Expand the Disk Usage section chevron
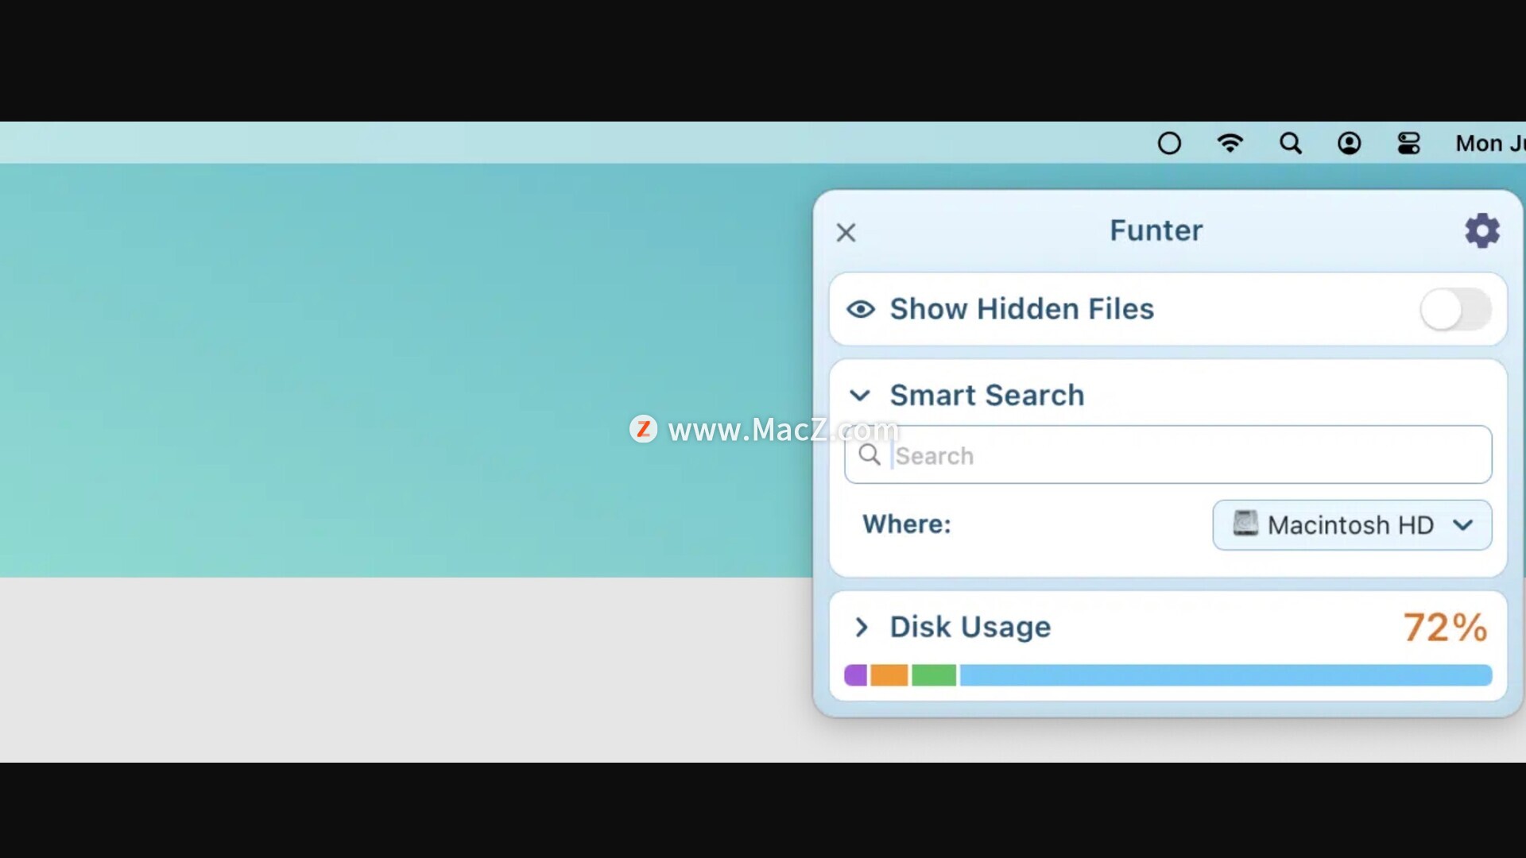 [861, 627]
